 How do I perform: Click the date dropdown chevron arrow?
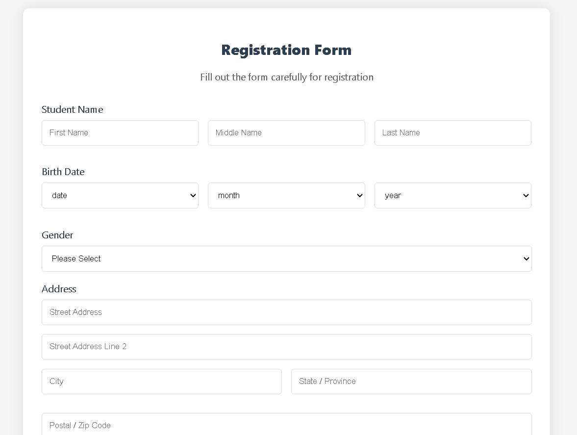tap(192, 195)
